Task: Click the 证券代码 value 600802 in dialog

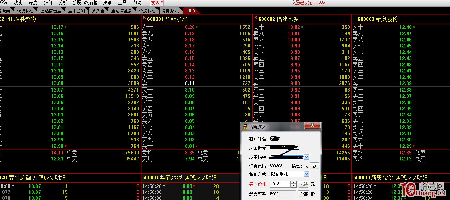Action: point(276,166)
